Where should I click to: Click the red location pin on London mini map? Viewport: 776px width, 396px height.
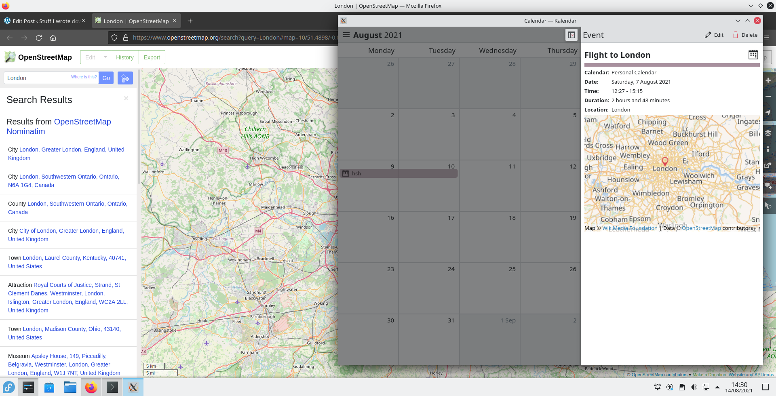665,162
